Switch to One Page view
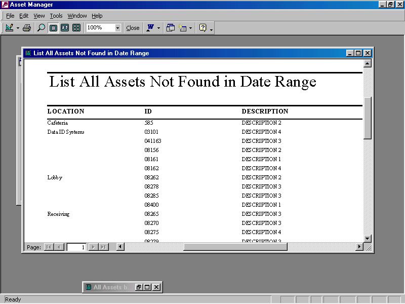 53,28
